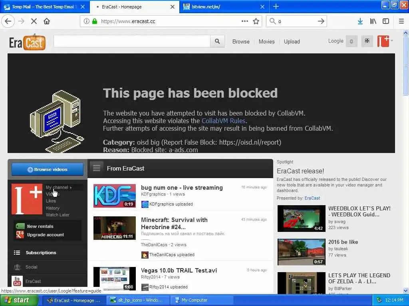Click the Loogle username link
409x306 pixels.
click(x=336, y=41)
